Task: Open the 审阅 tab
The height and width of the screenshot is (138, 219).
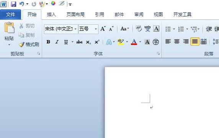Action: click(x=139, y=14)
